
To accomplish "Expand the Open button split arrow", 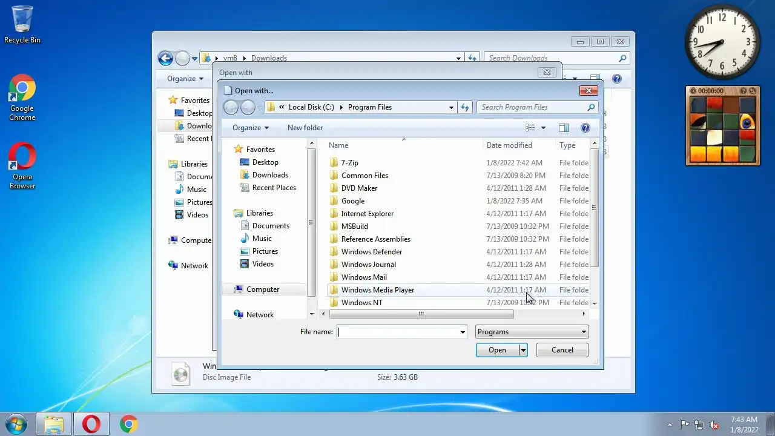I will coord(523,350).
